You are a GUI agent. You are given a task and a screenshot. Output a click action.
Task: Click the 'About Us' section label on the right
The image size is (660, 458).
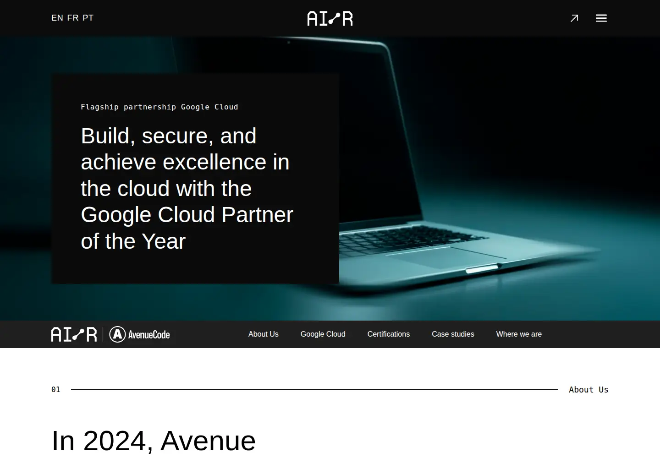click(x=588, y=390)
